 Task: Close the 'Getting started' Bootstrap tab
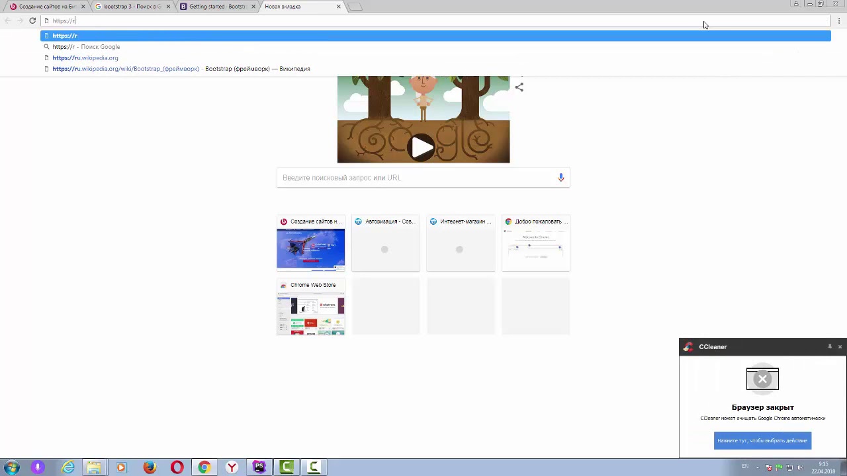(253, 7)
